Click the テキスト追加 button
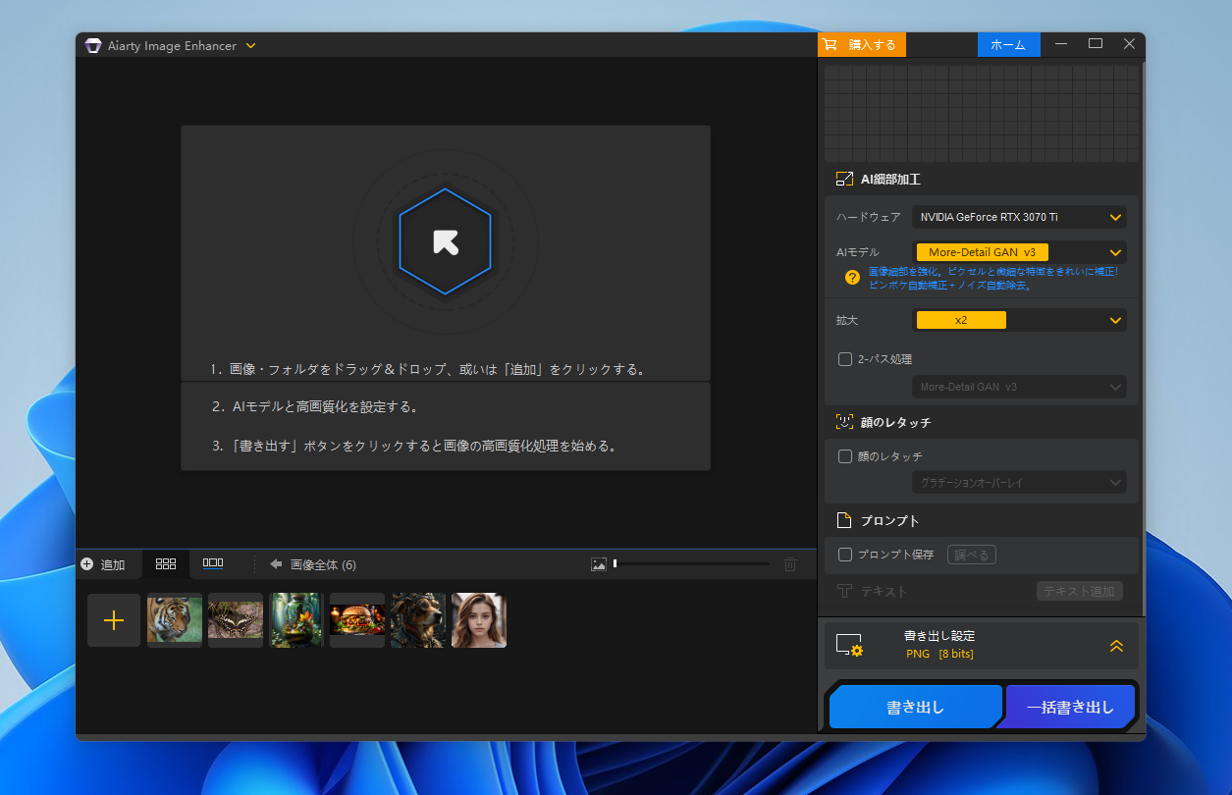This screenshot has height=795, width=1232. pyautogui.click(x=1080, y=591)
